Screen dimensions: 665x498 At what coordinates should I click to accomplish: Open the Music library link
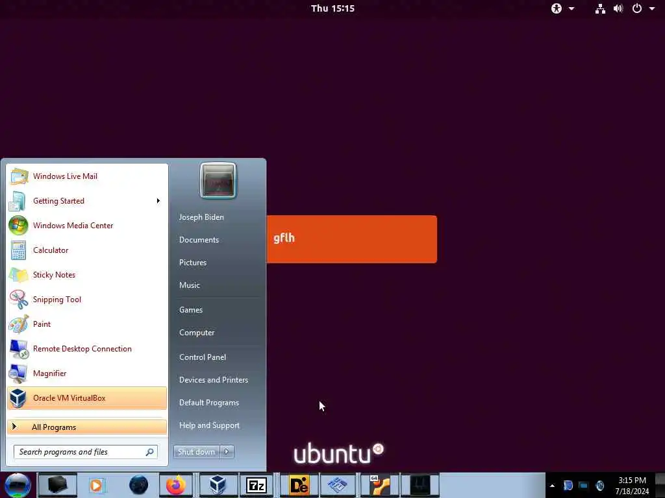coord(190,285)
